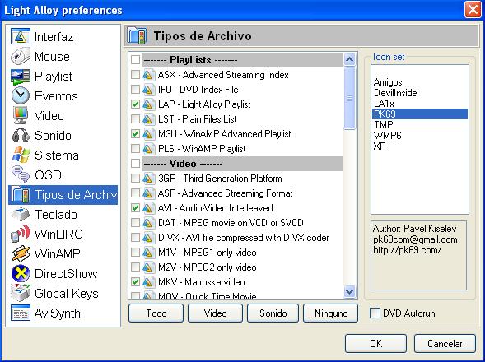
Task: Check the Video group header checkbox
Action: point(135,163)
